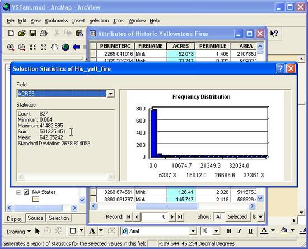Open the folder icon to open document
The image size is (308, 249).
[22, 33]
